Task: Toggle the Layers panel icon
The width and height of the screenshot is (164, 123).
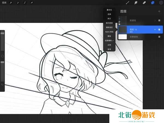Action: [x=153, y=3]
